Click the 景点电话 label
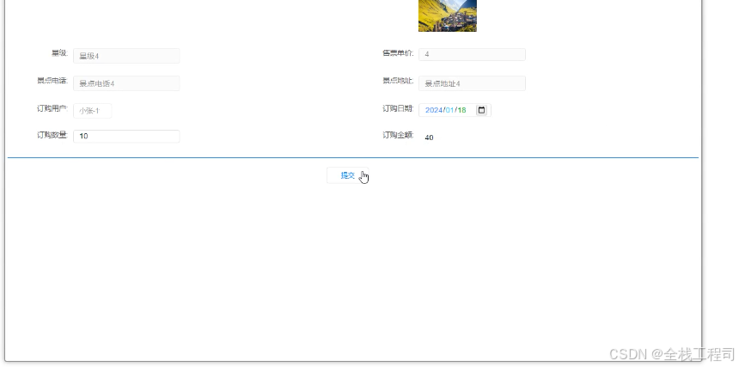This screenshot has width=739, height=367. tap(52, 81)
